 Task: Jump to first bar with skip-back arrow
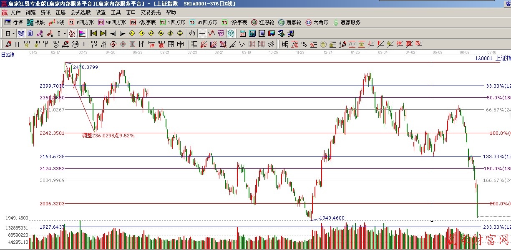pos(93,33)
